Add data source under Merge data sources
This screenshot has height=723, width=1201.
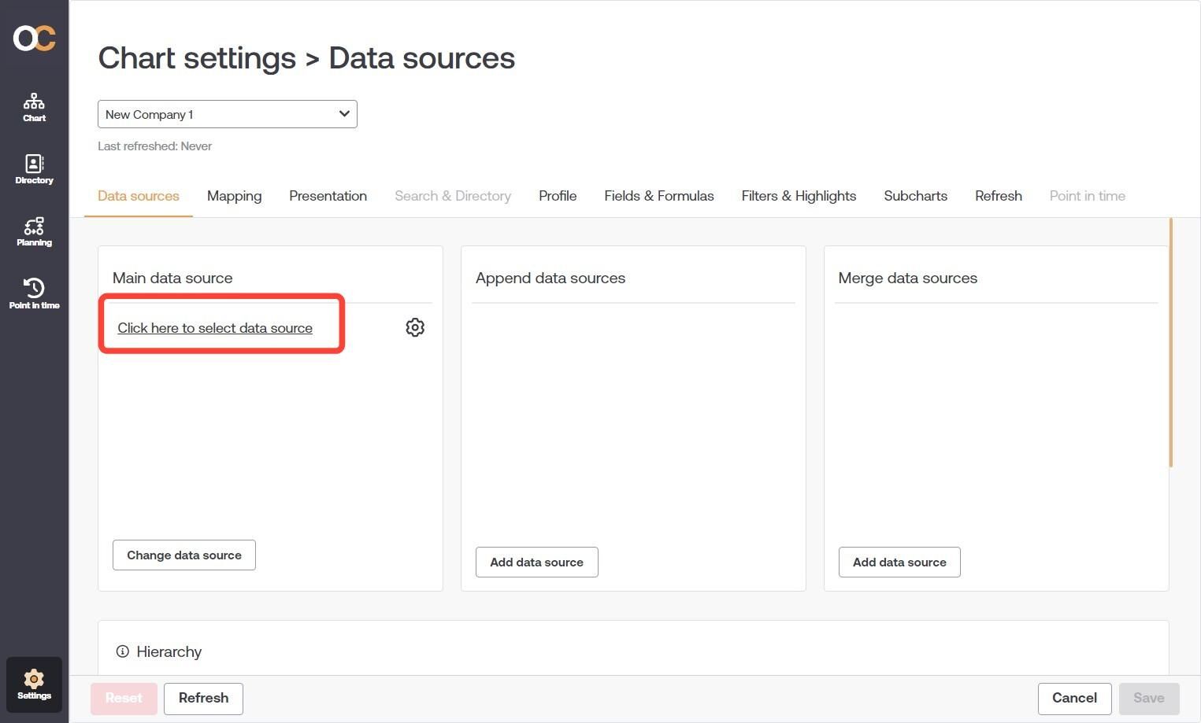click(x=899, y=563)
